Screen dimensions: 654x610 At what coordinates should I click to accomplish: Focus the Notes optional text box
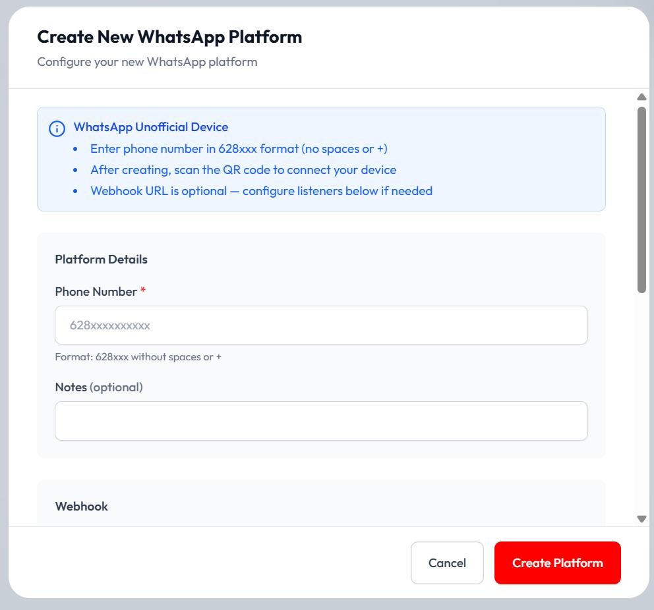[x=321, y=421]
